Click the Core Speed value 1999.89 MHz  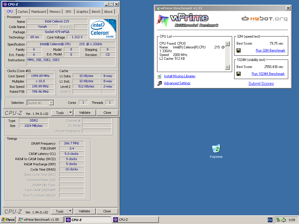pos(40,76)
